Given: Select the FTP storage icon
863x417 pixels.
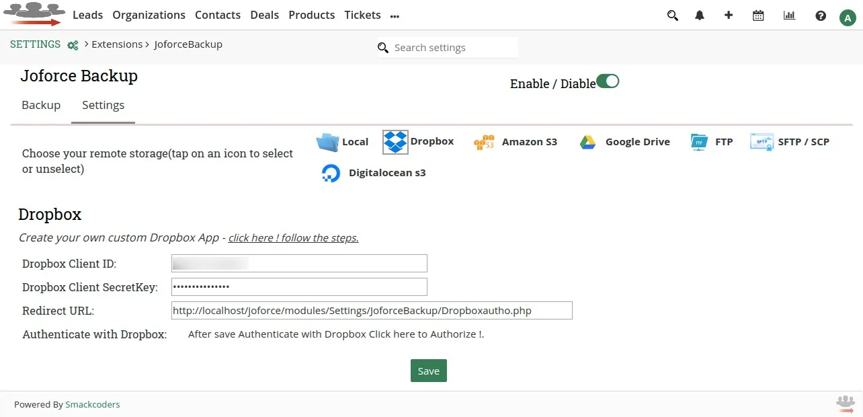Looking at the screenshot, I should point(698,141).
